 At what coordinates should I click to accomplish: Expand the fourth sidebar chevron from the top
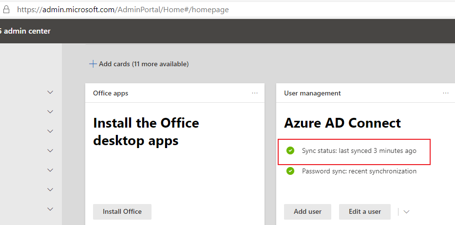50,150
